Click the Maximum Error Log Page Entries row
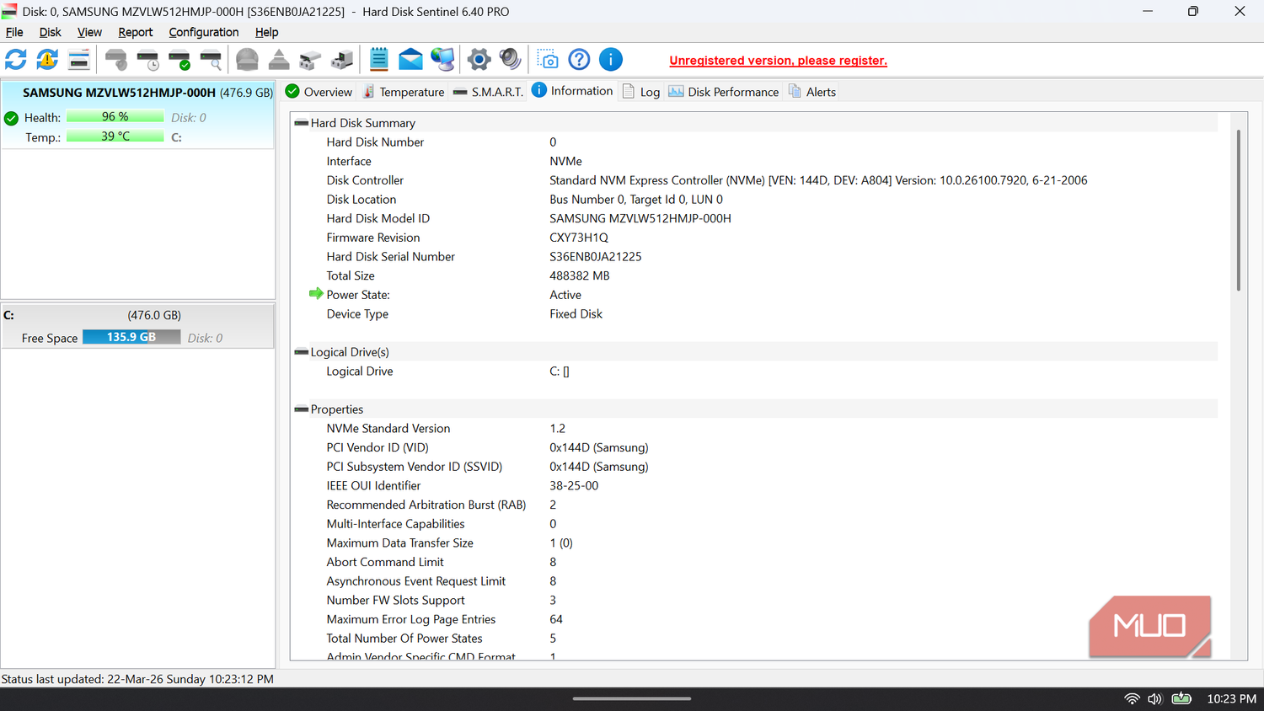This screenshot has width=1264, height=711. (756, 619)
